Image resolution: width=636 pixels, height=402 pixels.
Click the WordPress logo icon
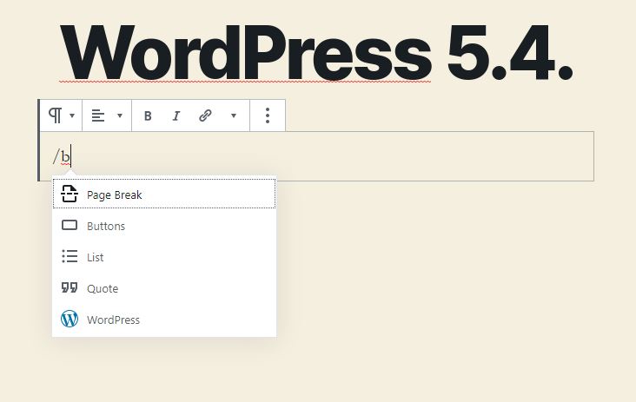tap(70, 320)
